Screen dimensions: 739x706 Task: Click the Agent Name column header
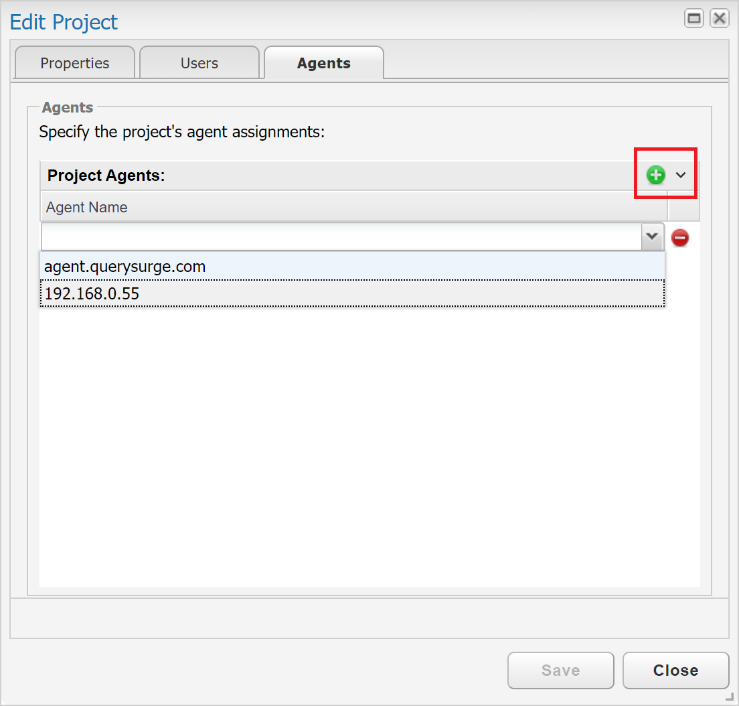coord(86,207)
